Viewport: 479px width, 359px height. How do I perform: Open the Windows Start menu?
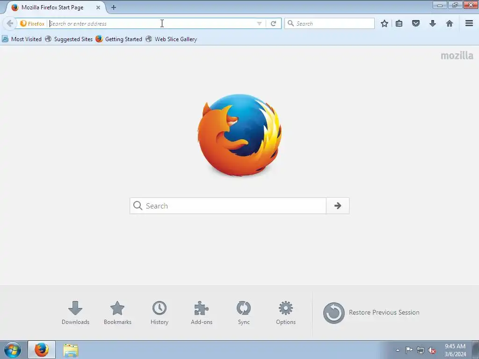pos(13,350)
